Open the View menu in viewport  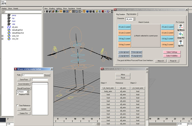46,9
